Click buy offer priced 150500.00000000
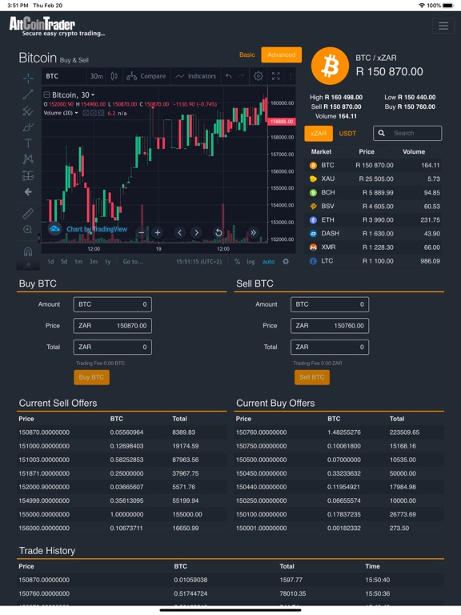Viewport: 461px width, 615px height. tap(339, 460)
